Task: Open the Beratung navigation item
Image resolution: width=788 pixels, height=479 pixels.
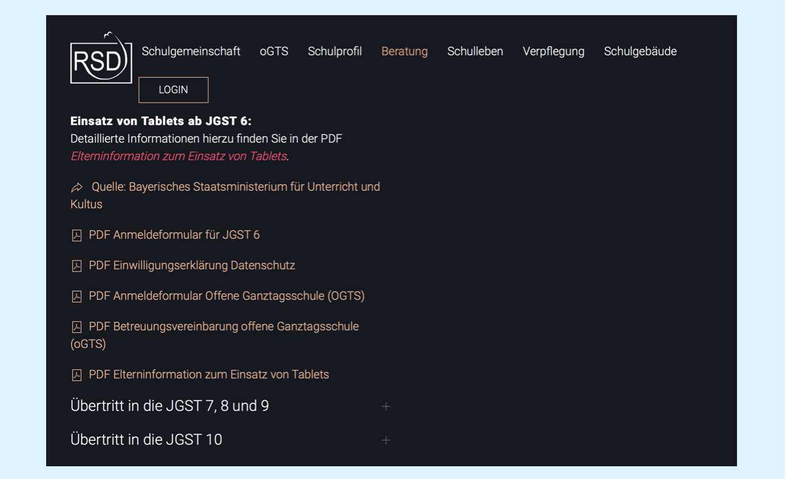Action: click(404, 52)
